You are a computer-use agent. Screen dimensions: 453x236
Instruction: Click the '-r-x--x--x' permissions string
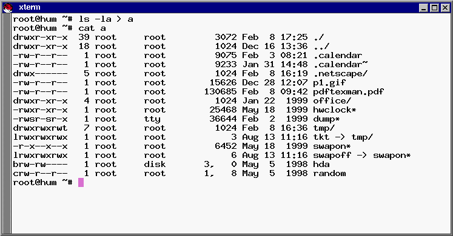(x=41, y=146)
